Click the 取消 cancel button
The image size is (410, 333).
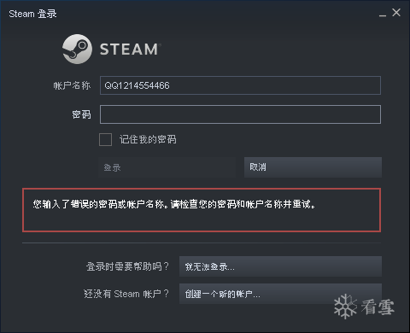(313, 167)
